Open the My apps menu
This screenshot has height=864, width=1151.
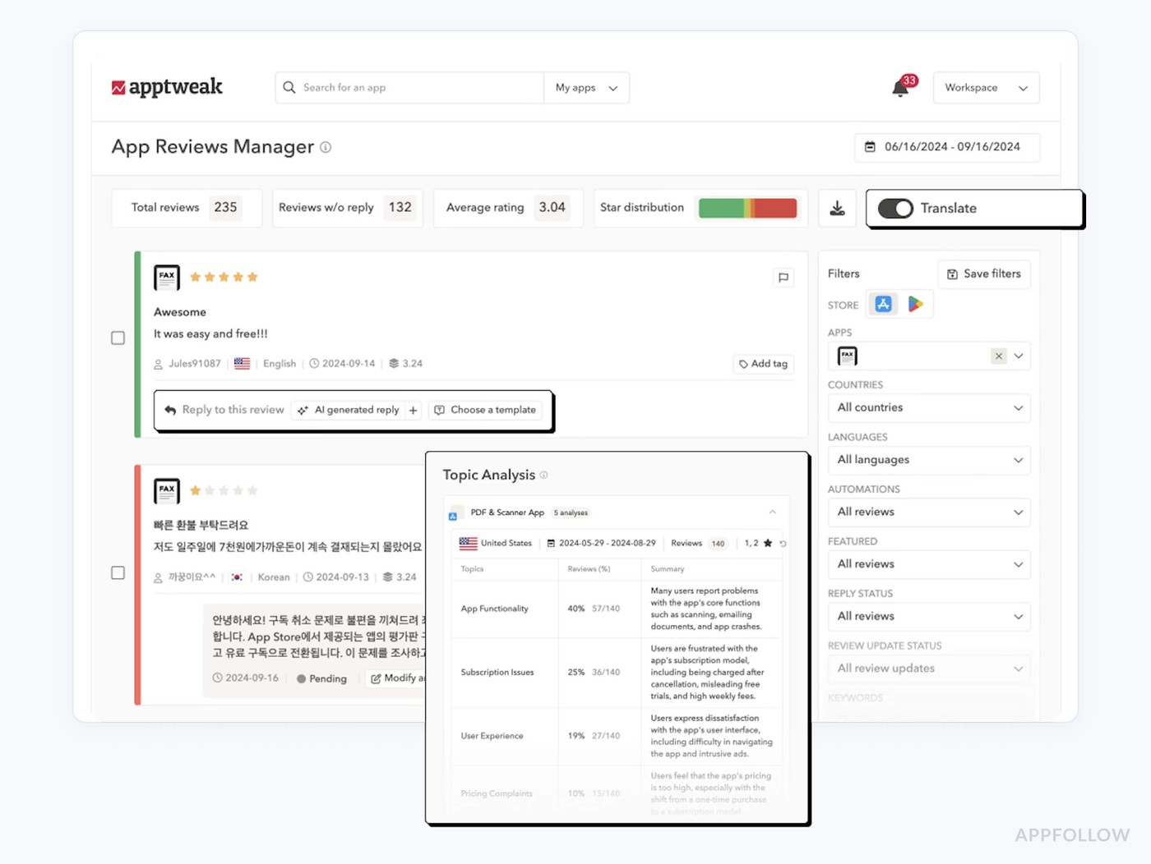coord(585,87)
